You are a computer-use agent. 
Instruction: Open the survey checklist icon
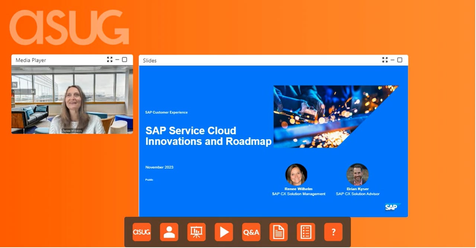[x=306, y=232]
